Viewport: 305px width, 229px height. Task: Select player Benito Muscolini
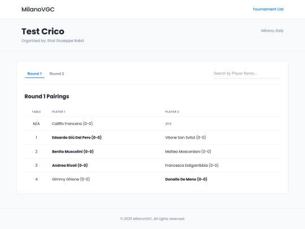(x=73, y=152)
